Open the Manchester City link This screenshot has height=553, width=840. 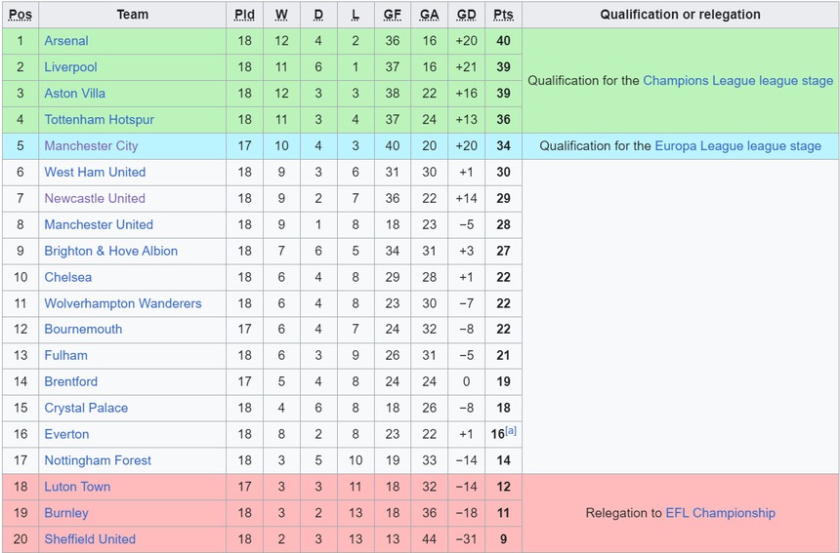click(x=91, y=146)
